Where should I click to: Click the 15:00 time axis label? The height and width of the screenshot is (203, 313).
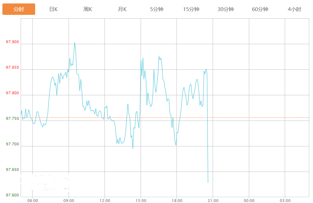[141, 201]
